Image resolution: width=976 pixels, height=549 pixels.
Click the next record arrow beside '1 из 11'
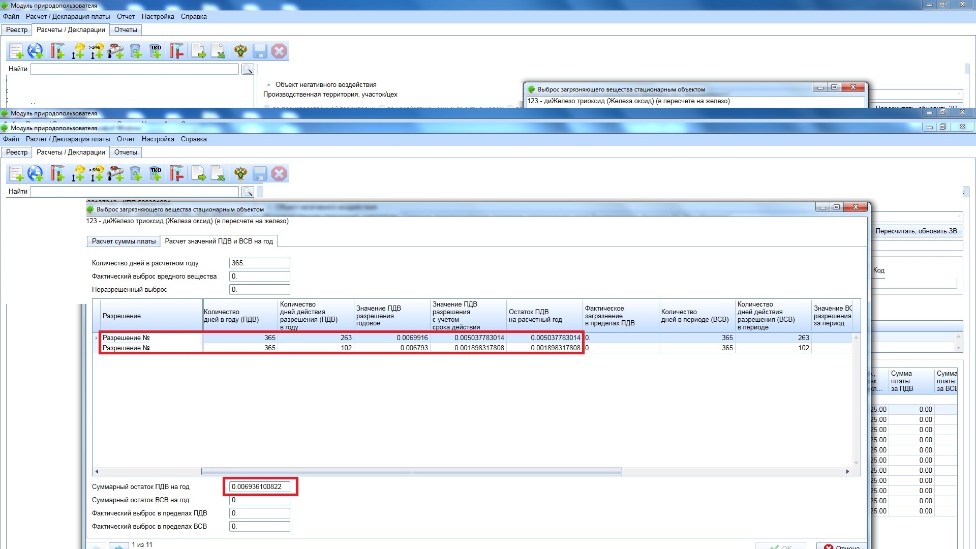[118, 545]
